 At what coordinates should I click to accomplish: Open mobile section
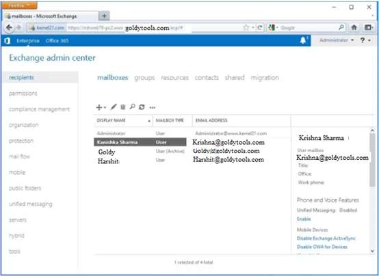point(17,172)
